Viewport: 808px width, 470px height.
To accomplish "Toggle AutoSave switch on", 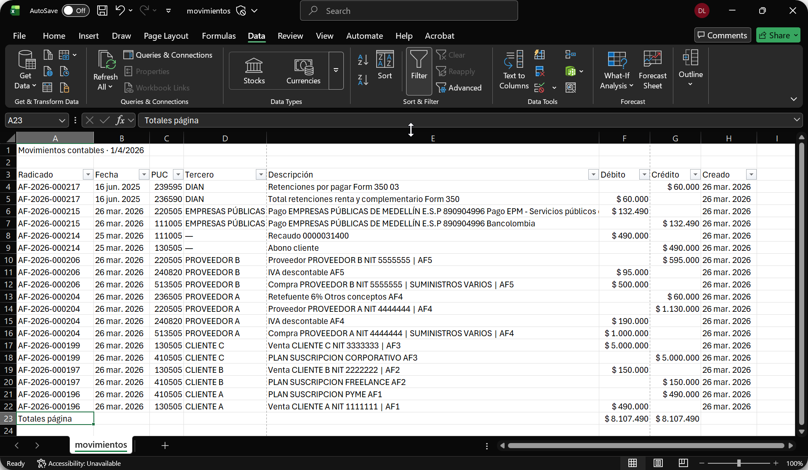I will [x=75, y=11].
